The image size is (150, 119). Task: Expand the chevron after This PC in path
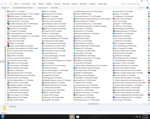pos(19,4)
